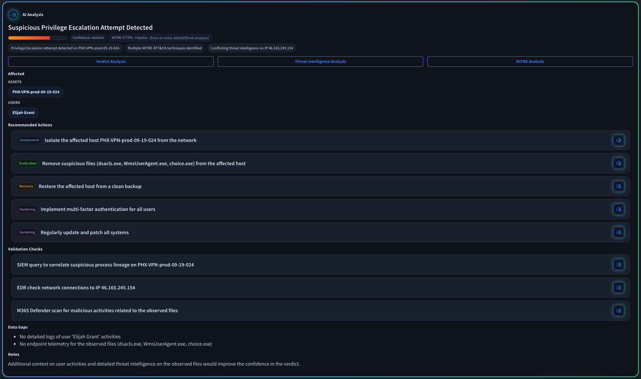Expand the Conflicting threat intelligence badge
The image size is (641, 379).
tap(252, 48)
